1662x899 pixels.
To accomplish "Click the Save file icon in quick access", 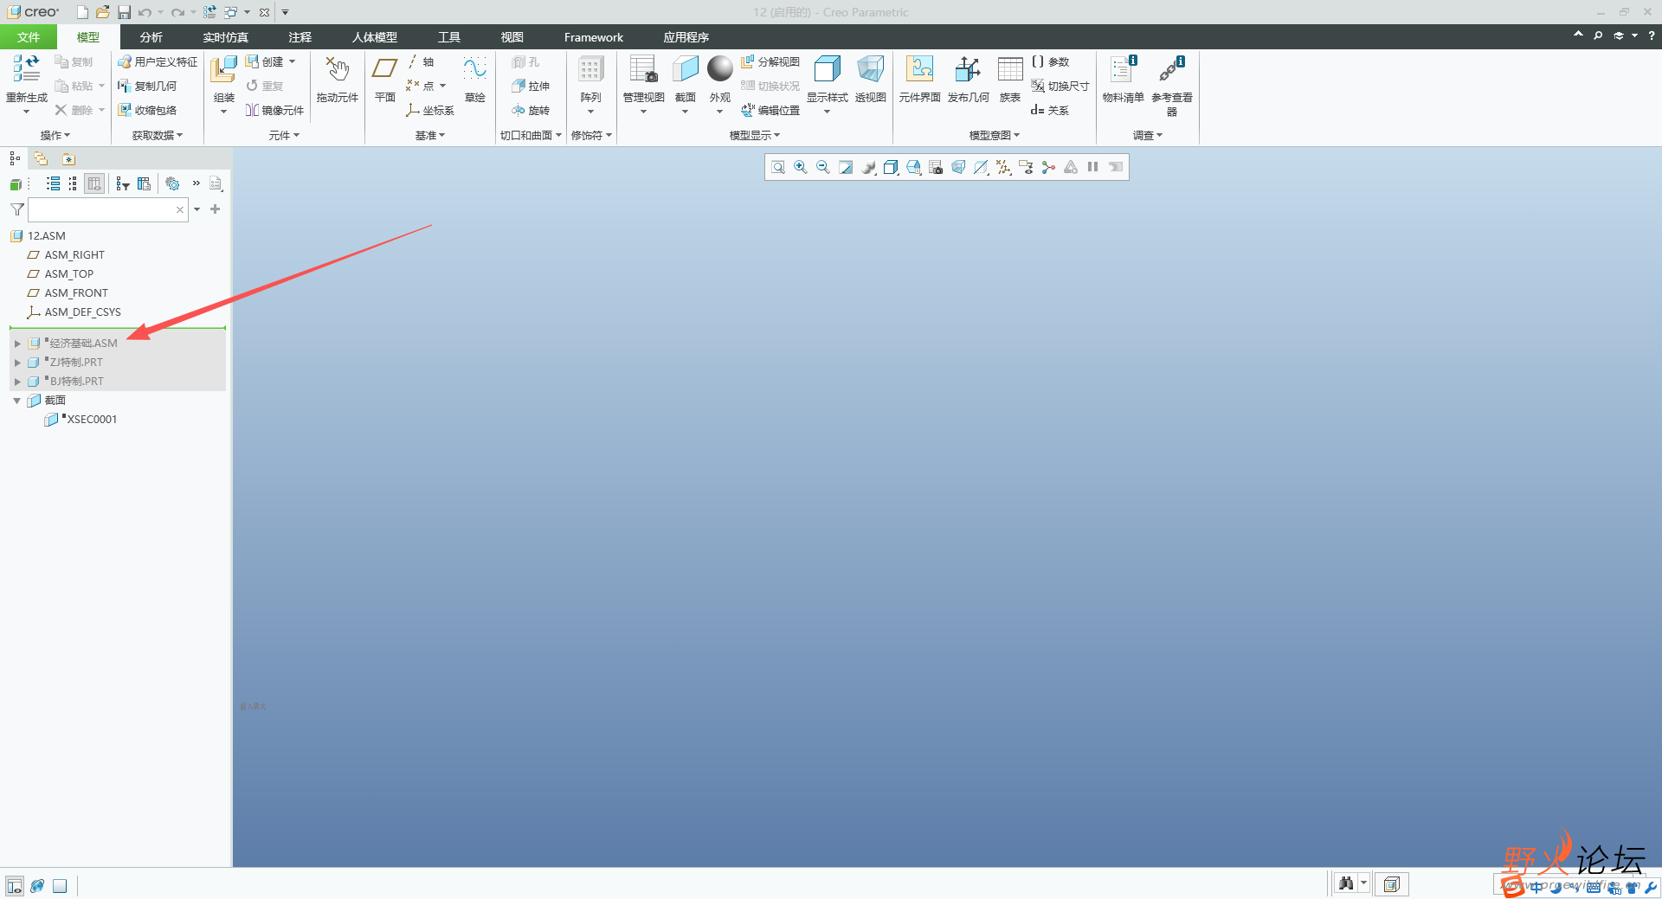I will [124, 12].
